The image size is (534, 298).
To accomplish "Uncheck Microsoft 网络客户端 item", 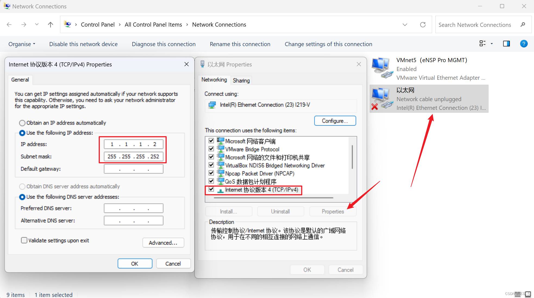I will click(x=211, y=141).
